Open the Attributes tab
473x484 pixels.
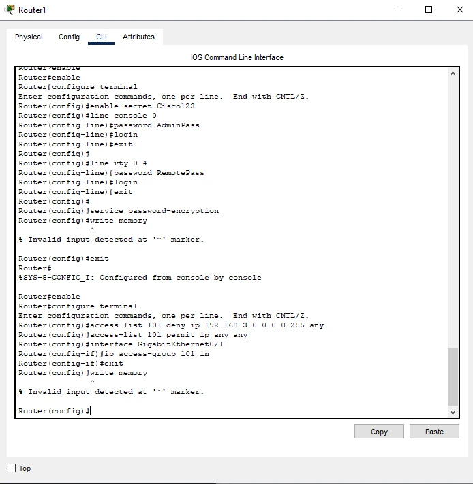(x=138, y=37)
